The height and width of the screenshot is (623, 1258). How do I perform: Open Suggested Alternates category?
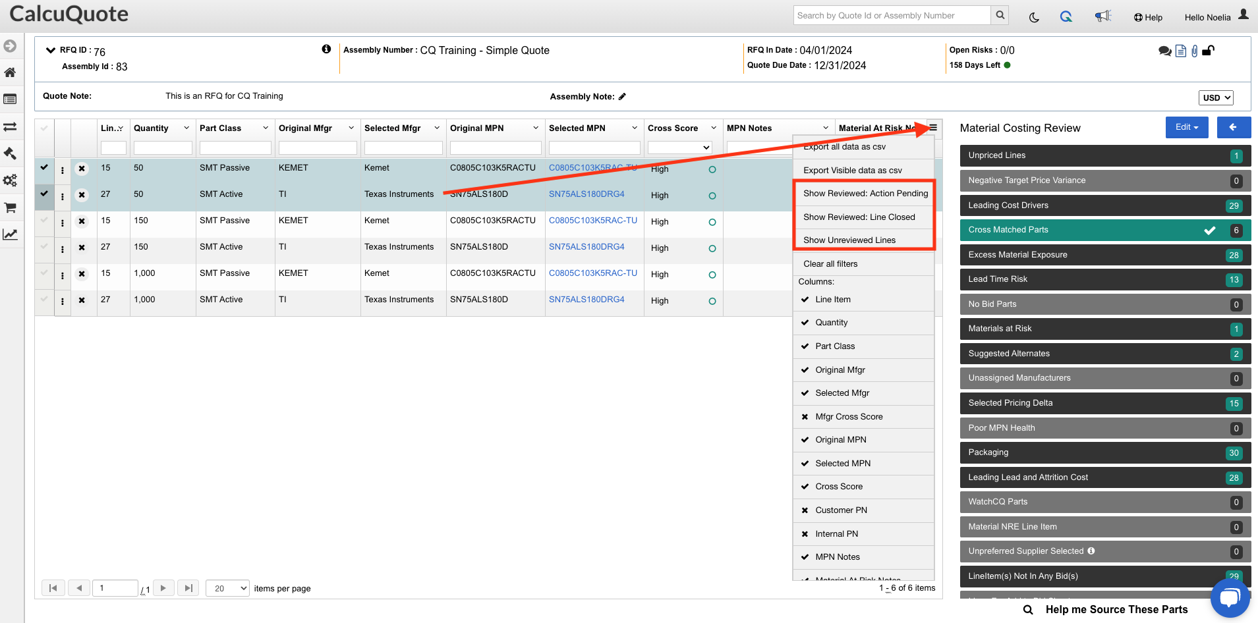point(1105,354)
